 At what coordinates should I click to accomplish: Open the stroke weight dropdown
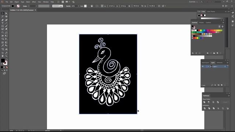36,6
